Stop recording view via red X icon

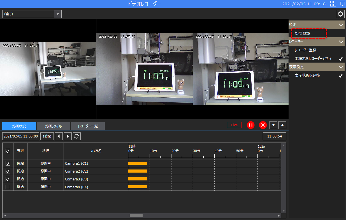tap(263, 125)
